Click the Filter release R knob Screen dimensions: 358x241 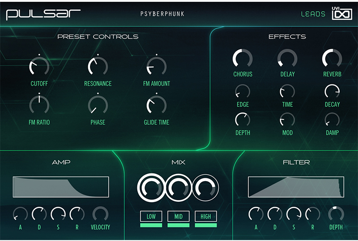pyautogui.click(x=312, y=214)
